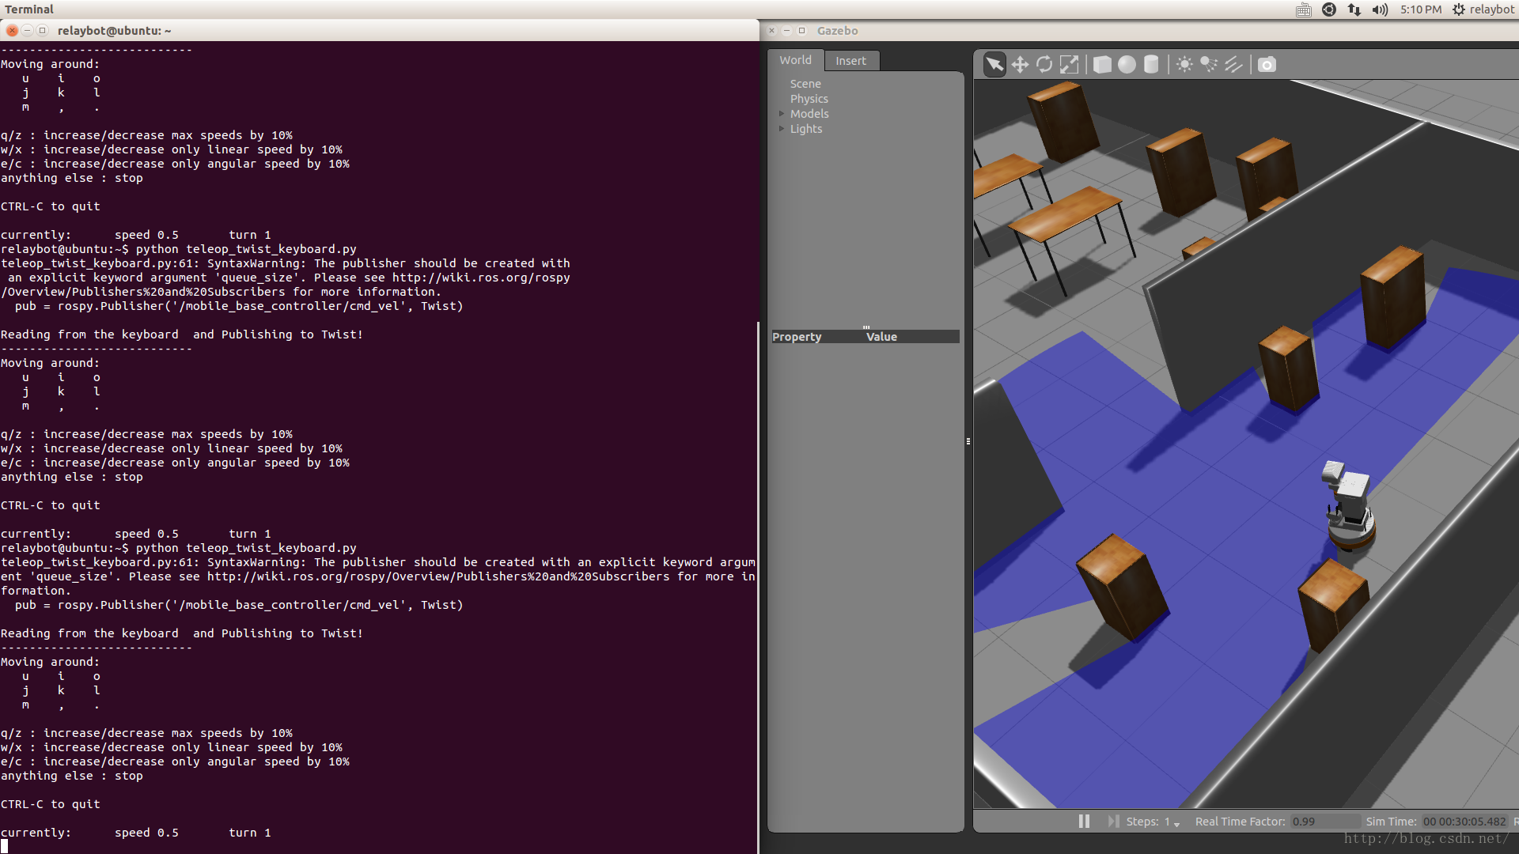Expand the Lights tree item
This screenshot has height=854, width=1519.
click(782, 129)
